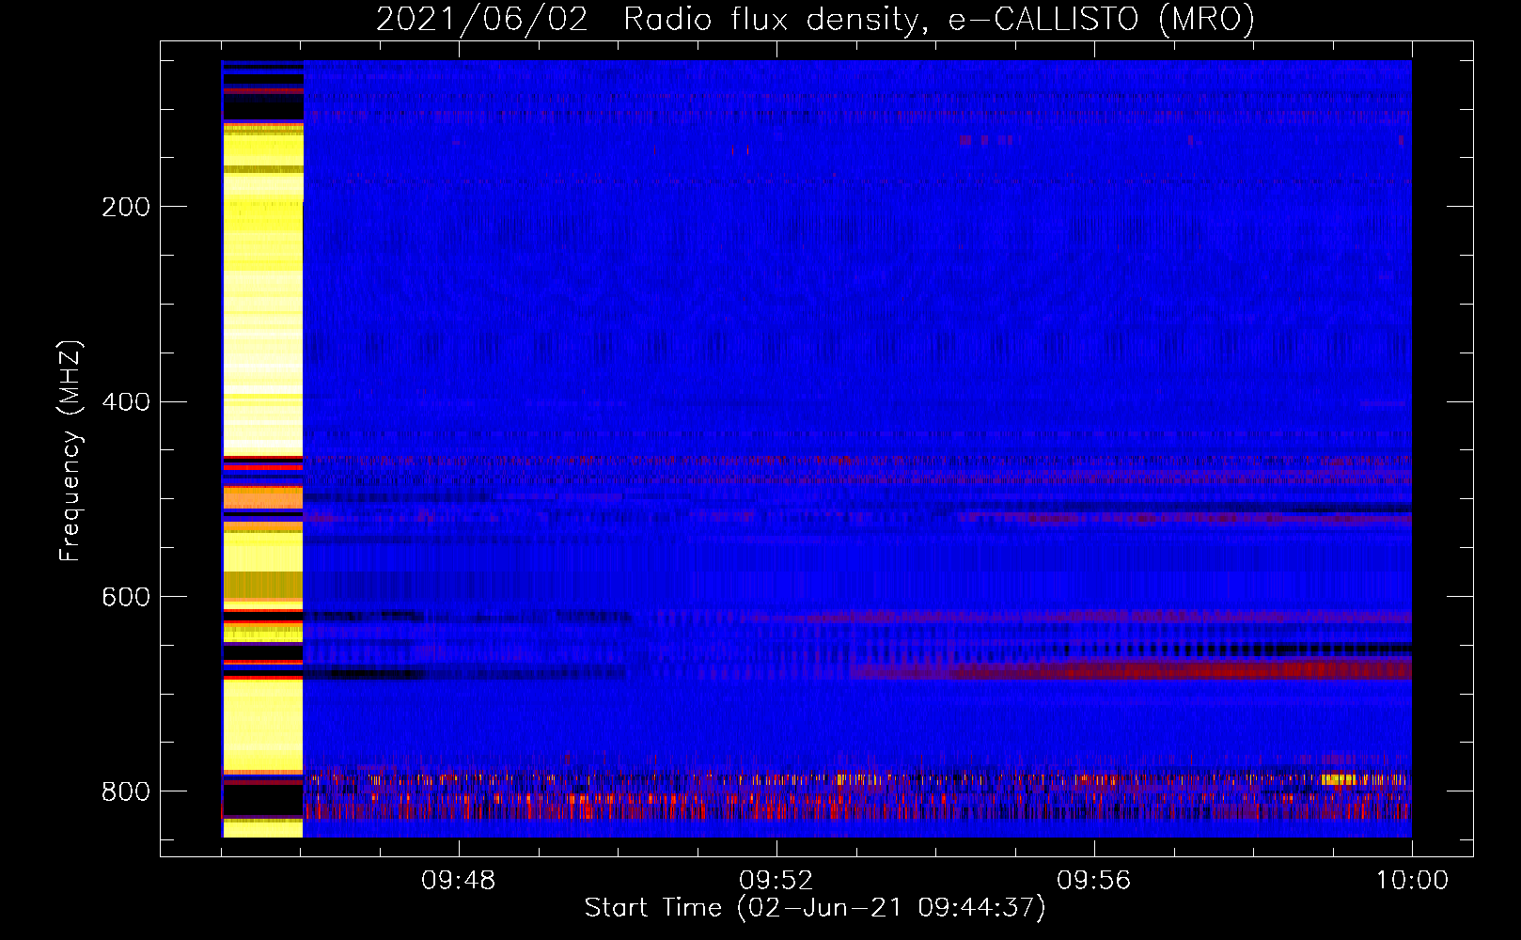Image resolution: width=1521 pixels, height=940 pixels.
Task: Click the 800 frequency tick label
Action: click(x=126, y=792)
